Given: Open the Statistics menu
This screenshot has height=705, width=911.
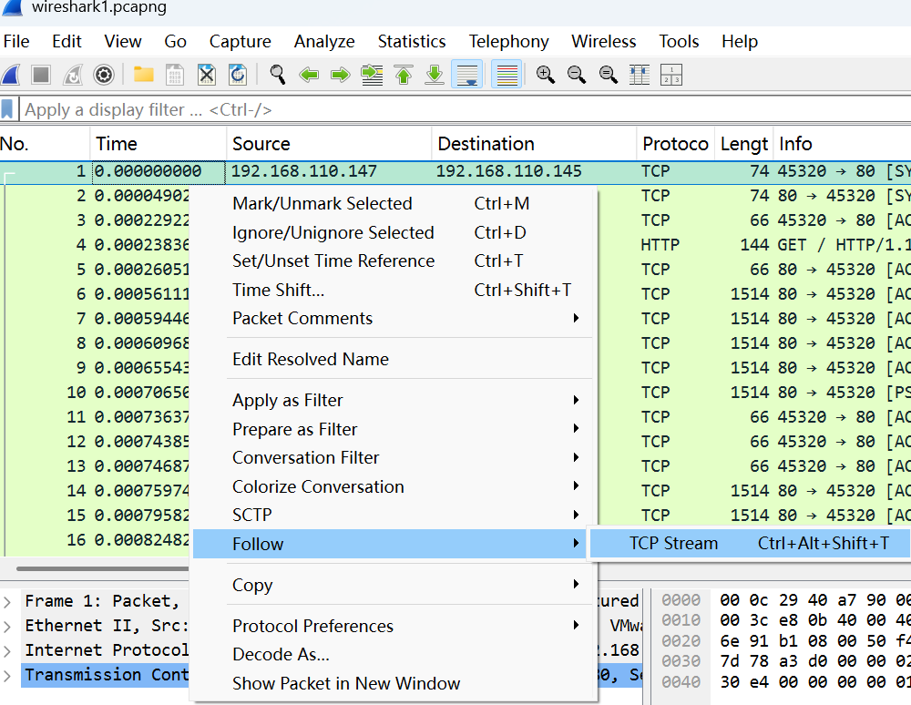Looking at the screenshot, I should (411, 42).
